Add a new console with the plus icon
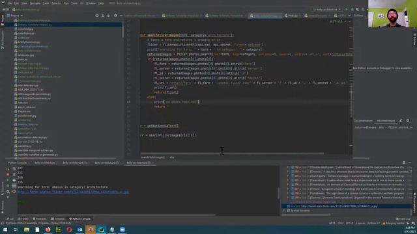 pos(8,197)
